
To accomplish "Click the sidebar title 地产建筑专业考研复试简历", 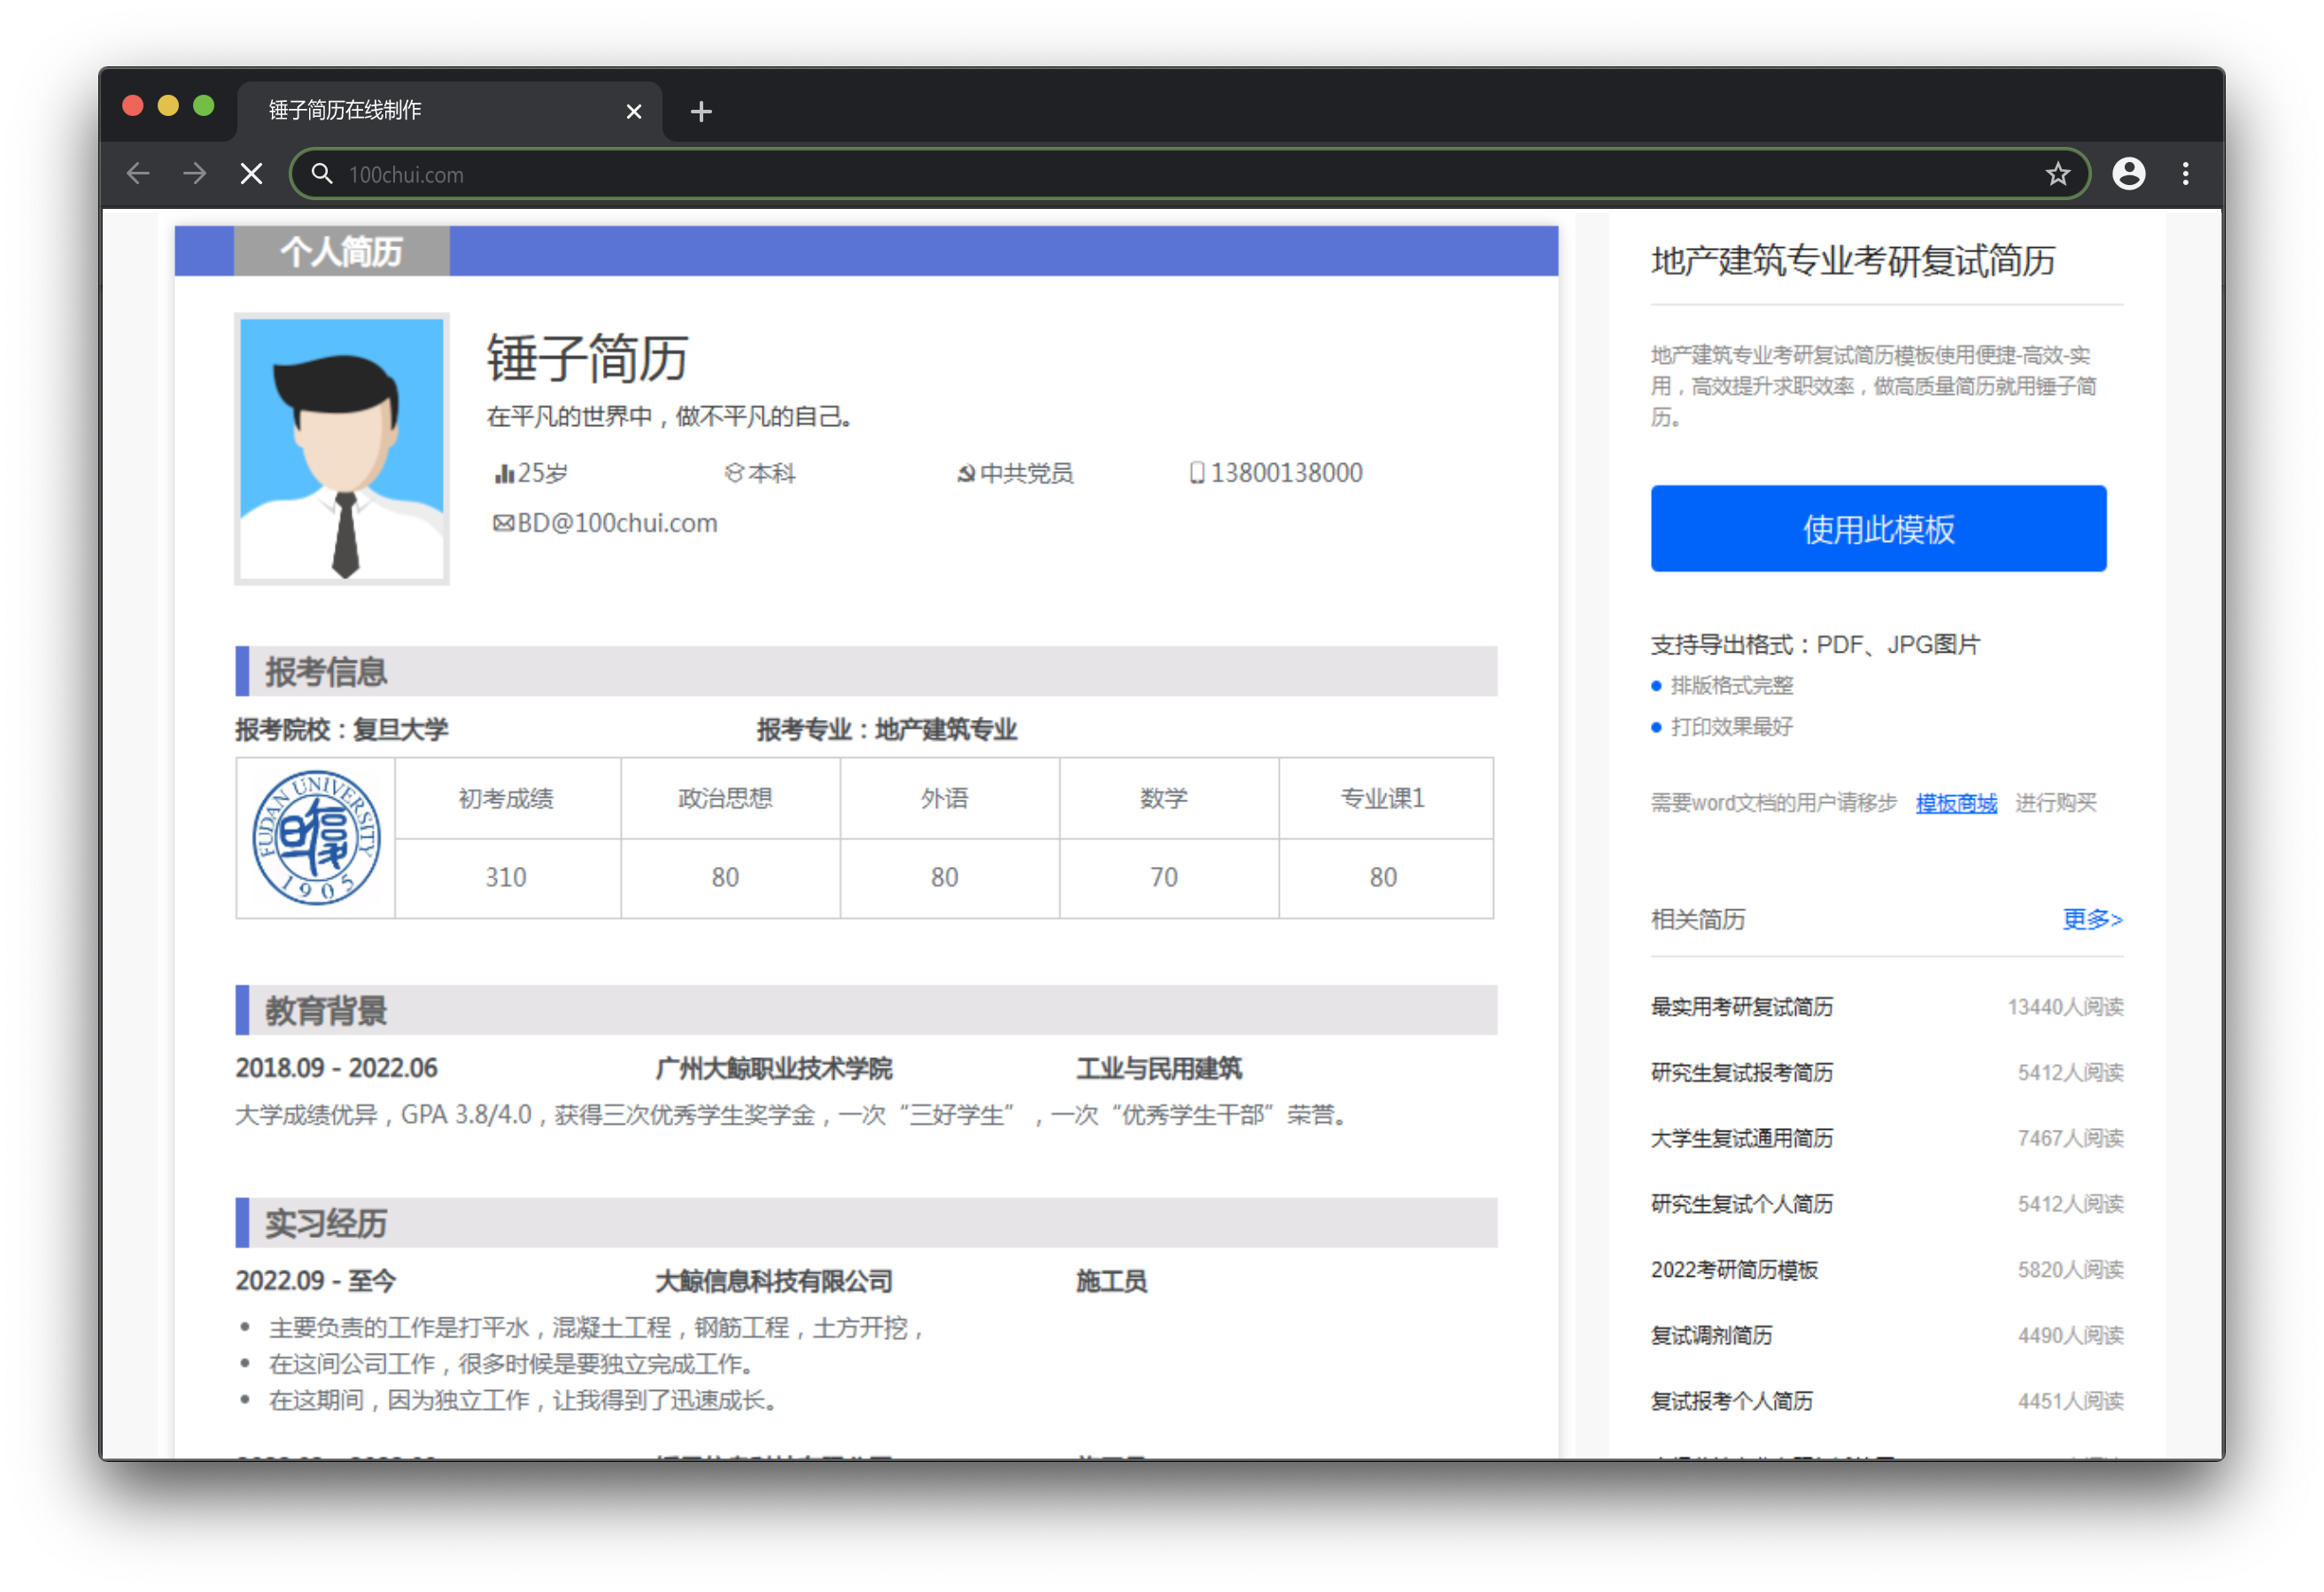I will coord(1852,260).
